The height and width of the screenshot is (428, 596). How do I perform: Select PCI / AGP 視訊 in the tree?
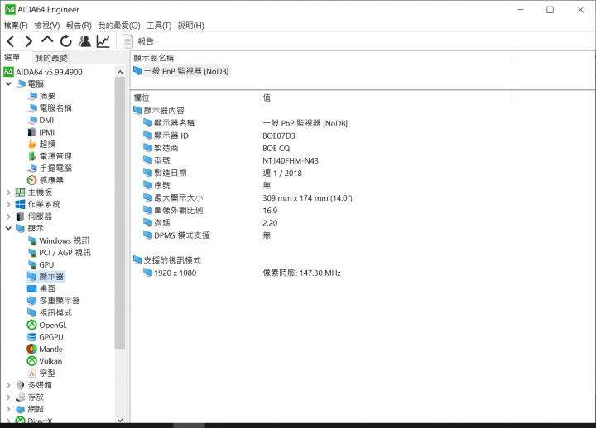(x=60, y=253)
